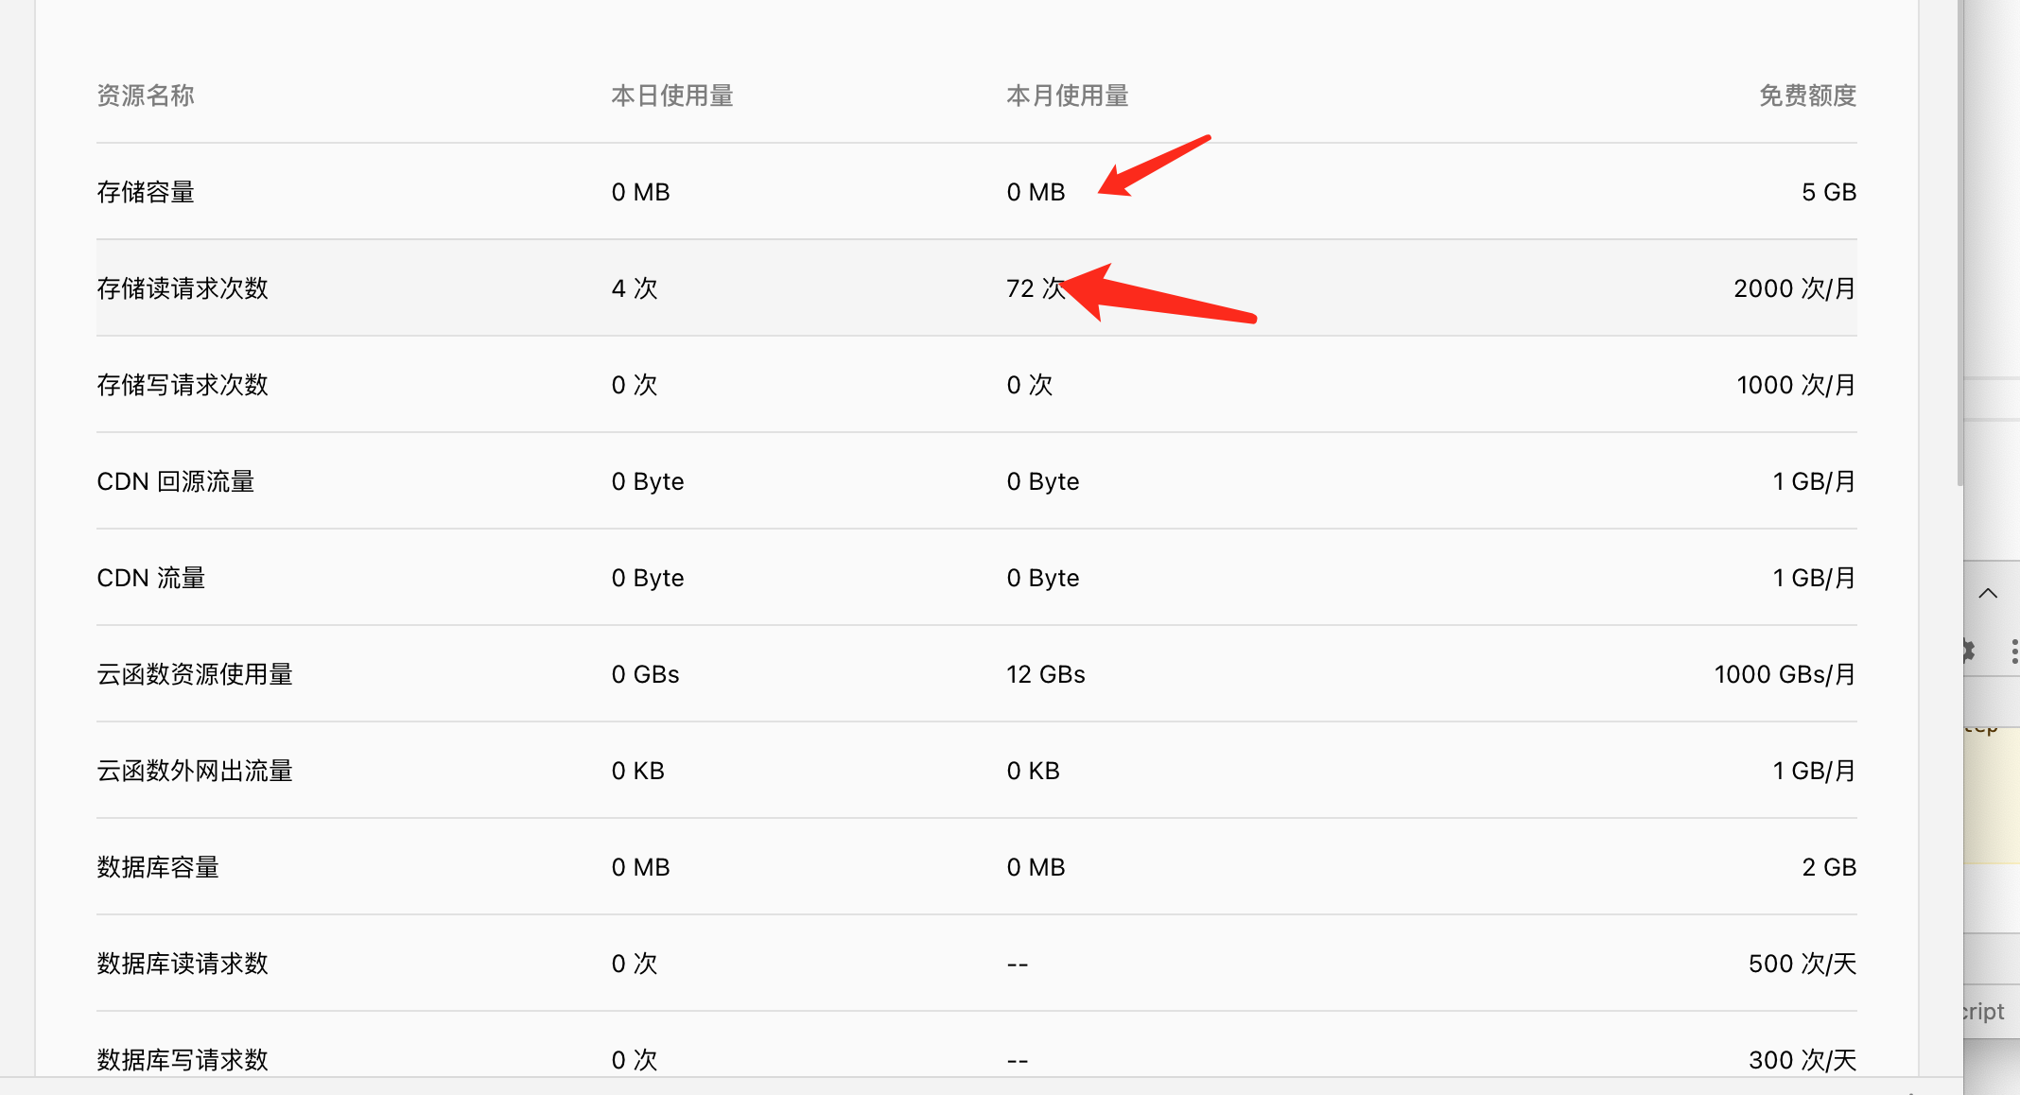This screenshot has height=1095, width=2020.
Task: Select the 云函数资源使用量 row label
Action: tap(195, 674)
